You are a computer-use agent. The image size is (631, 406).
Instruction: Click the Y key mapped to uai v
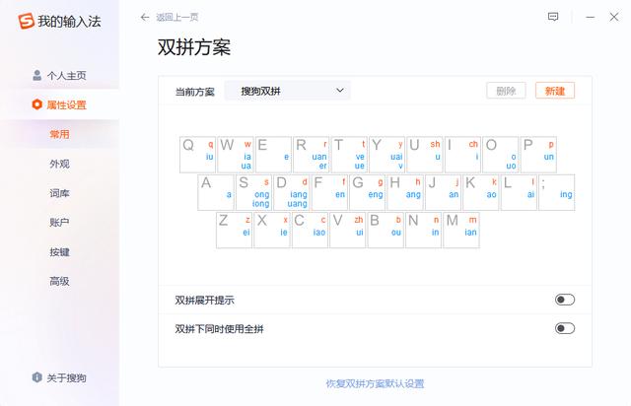[386, 155]
